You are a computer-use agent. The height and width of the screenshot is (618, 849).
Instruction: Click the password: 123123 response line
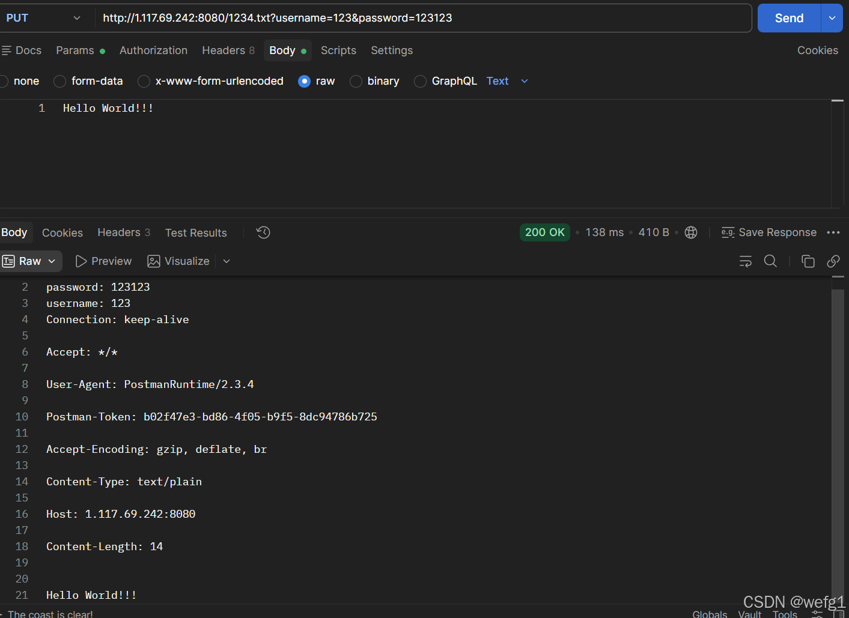click(98, 287)
